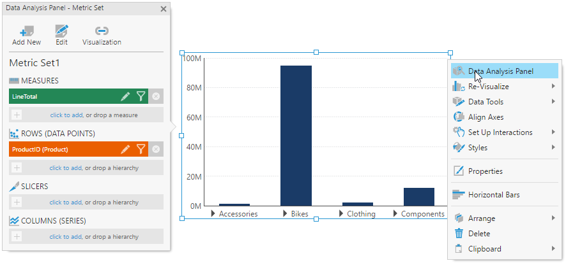Viewport: 566px width, 263px height.
Task: Open the Visualization link icon
Action: (102, 31)
